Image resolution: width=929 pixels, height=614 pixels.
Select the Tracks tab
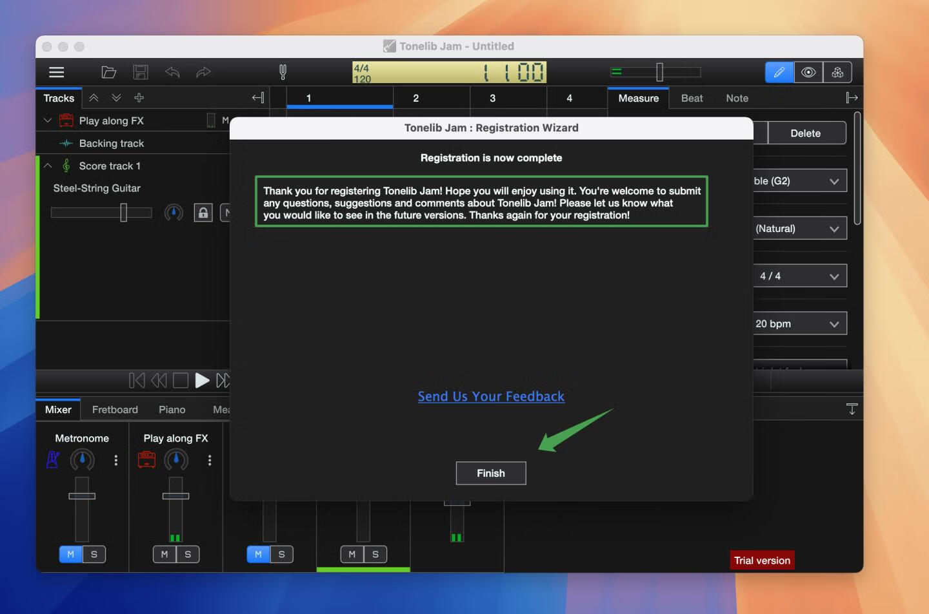click(x=59, y=98)
